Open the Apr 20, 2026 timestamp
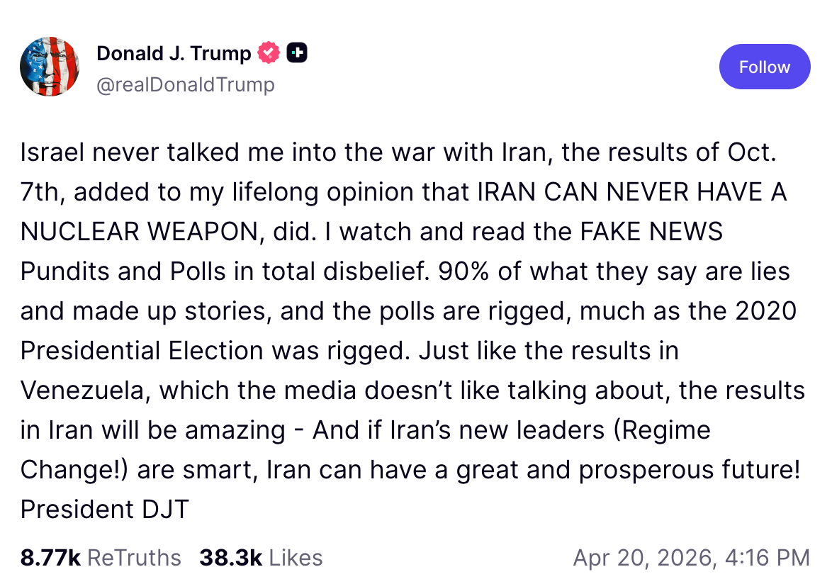 [x=691, y=558]
